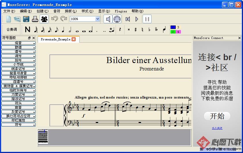
Task: Expand the 拍号 palette
Action: click(18, 60)
